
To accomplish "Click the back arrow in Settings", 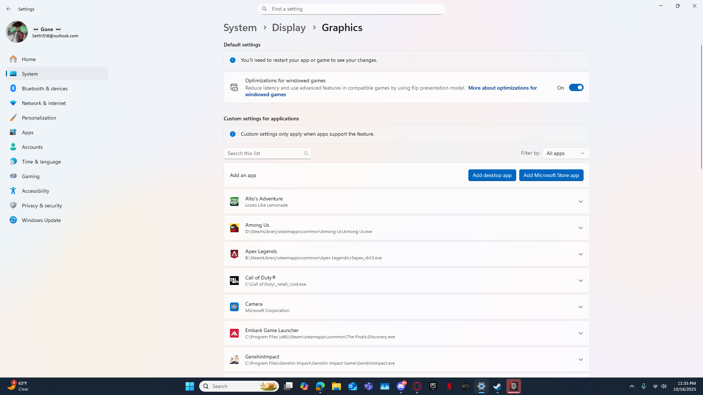I will (x=9, y=9).
